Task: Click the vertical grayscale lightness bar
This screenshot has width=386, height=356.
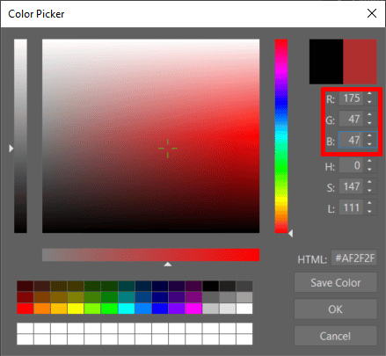Action: 20,136
